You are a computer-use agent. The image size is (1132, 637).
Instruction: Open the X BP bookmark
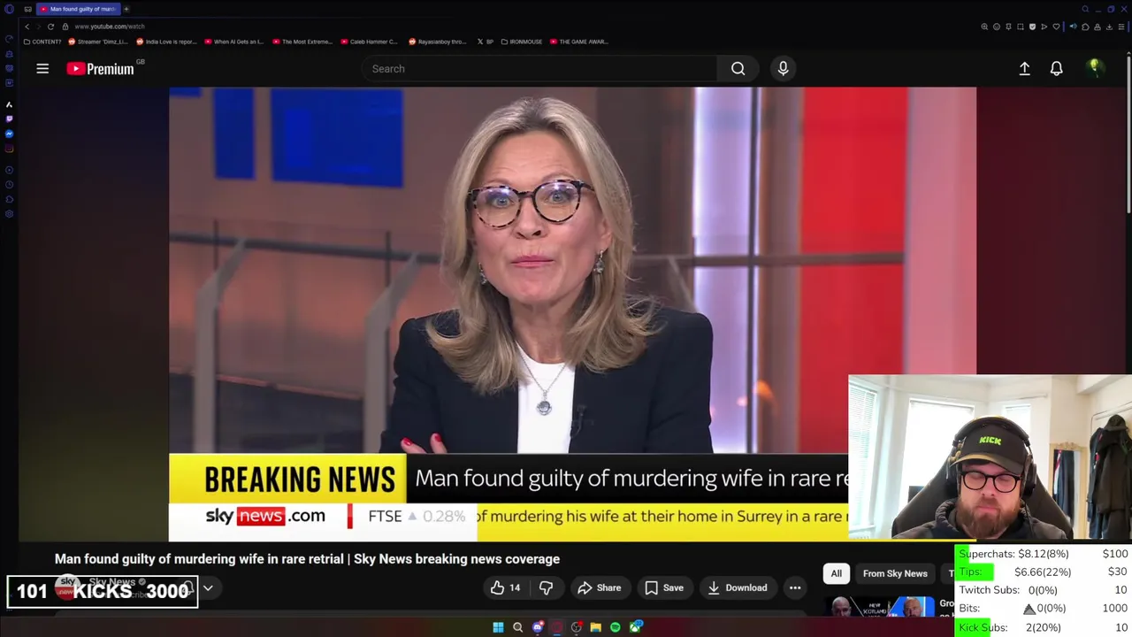click(x=486, y=42)
